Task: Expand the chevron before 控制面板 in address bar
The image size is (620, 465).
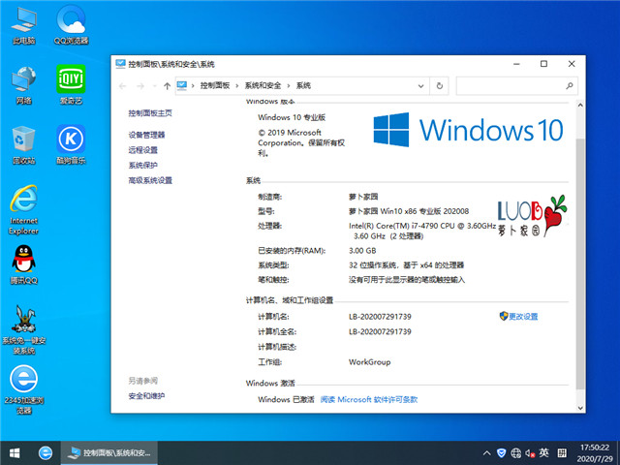Action: 193,86
